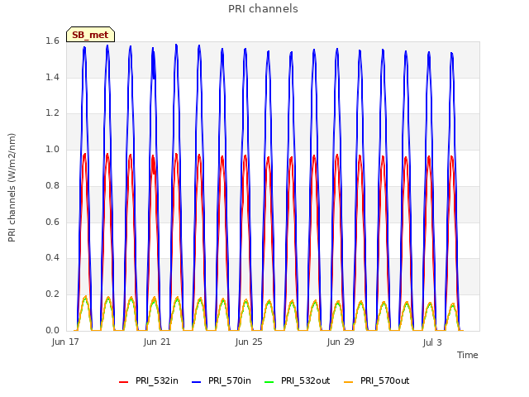
Task: Click the 0.2 y-axis tick label
Action: point(52,294)
